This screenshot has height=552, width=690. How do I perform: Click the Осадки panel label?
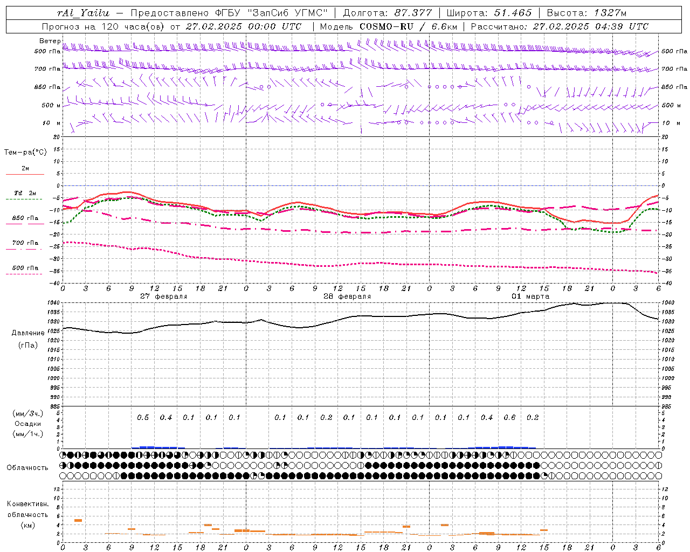[28, 424]
